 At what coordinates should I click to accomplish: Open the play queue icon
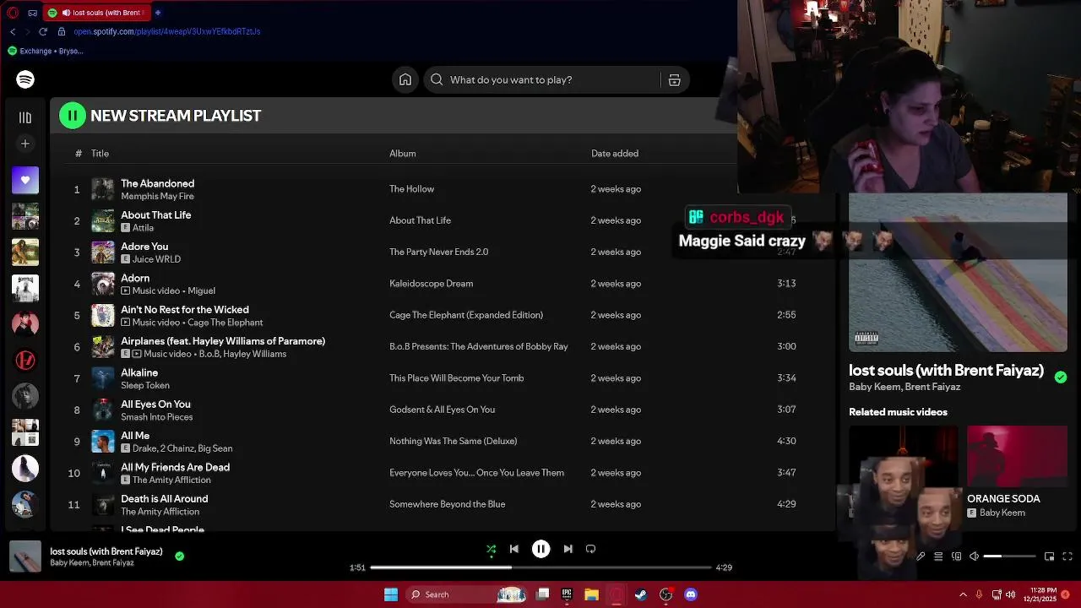(x=938, y=556)
